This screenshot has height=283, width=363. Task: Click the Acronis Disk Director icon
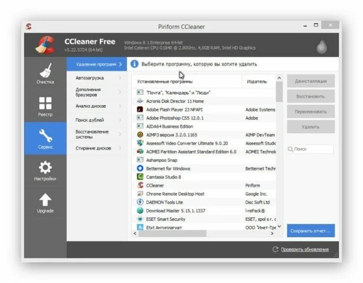[140, 101]
